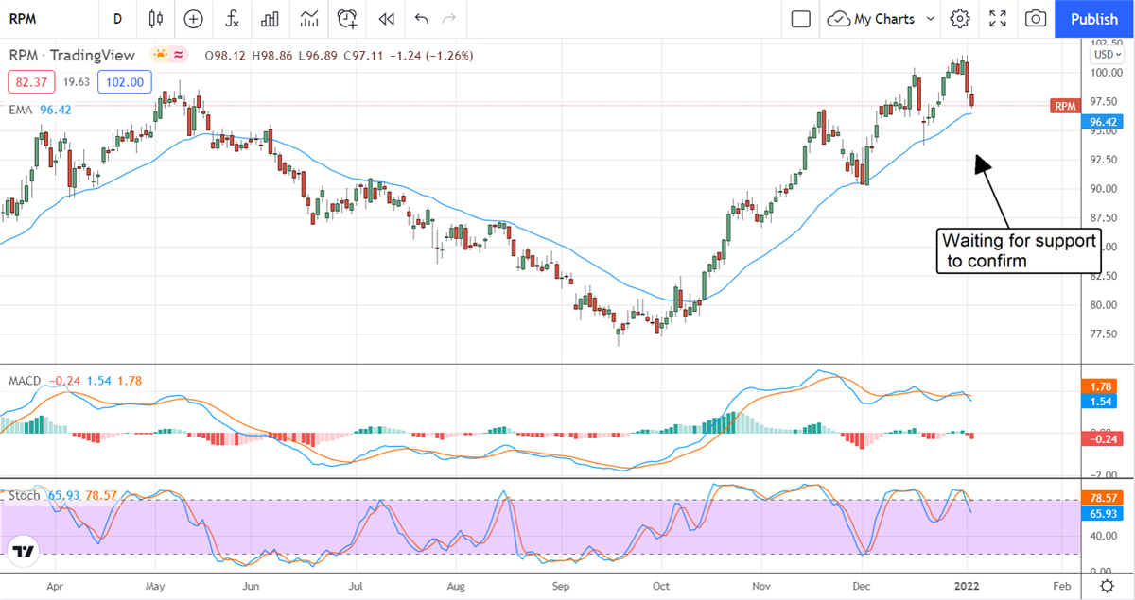Screen dimensions: 1135x600
Task: Open the financials bar chart icon
Action: (x=270, y=19)
